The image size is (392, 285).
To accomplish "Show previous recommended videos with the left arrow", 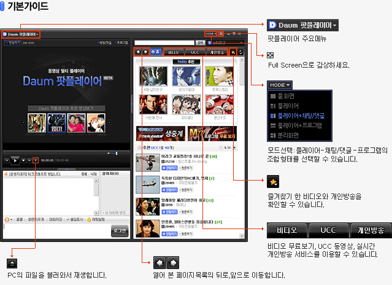I will click(23, 122).
